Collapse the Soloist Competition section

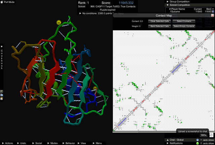coord(168,5)
